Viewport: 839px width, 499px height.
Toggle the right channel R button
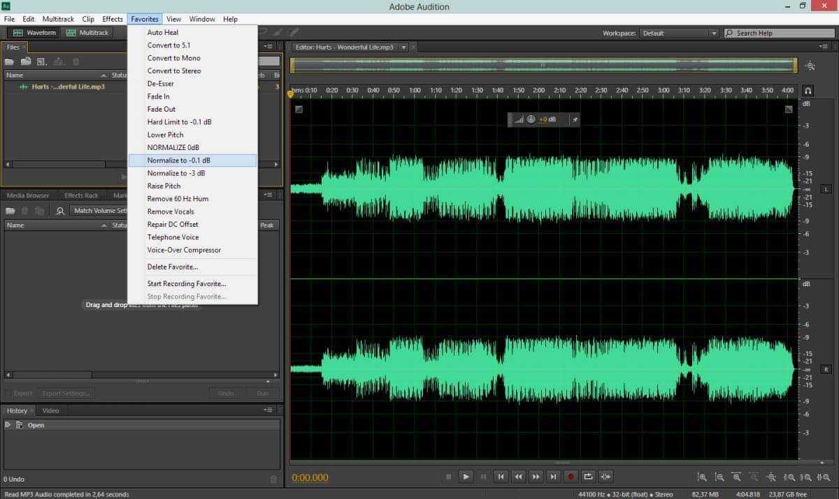tap(826, 369)
